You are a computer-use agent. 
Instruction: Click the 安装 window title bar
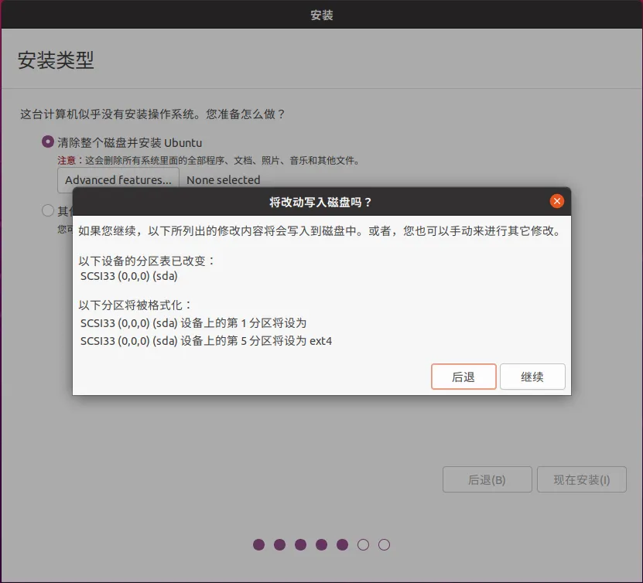click(x=322, y=15)
